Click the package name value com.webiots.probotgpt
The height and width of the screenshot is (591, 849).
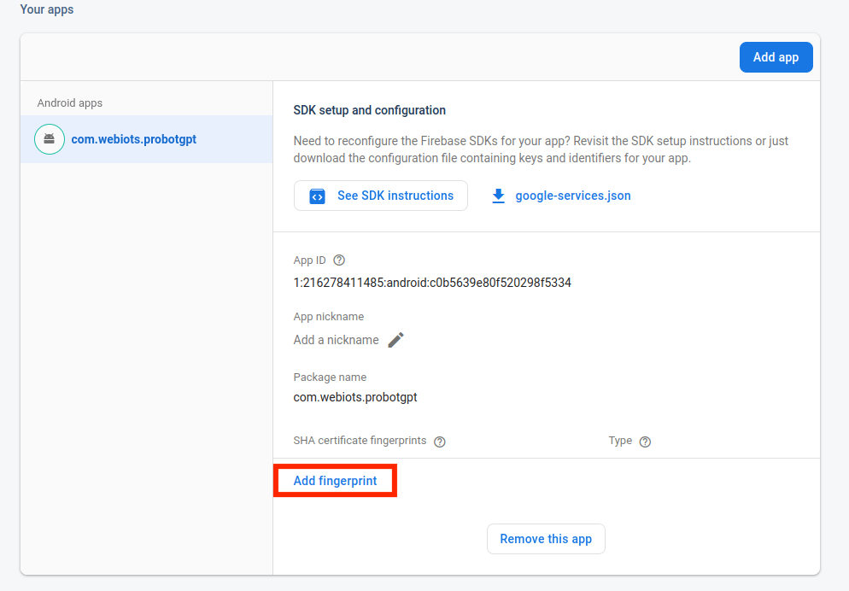click(x=355, y=397)
